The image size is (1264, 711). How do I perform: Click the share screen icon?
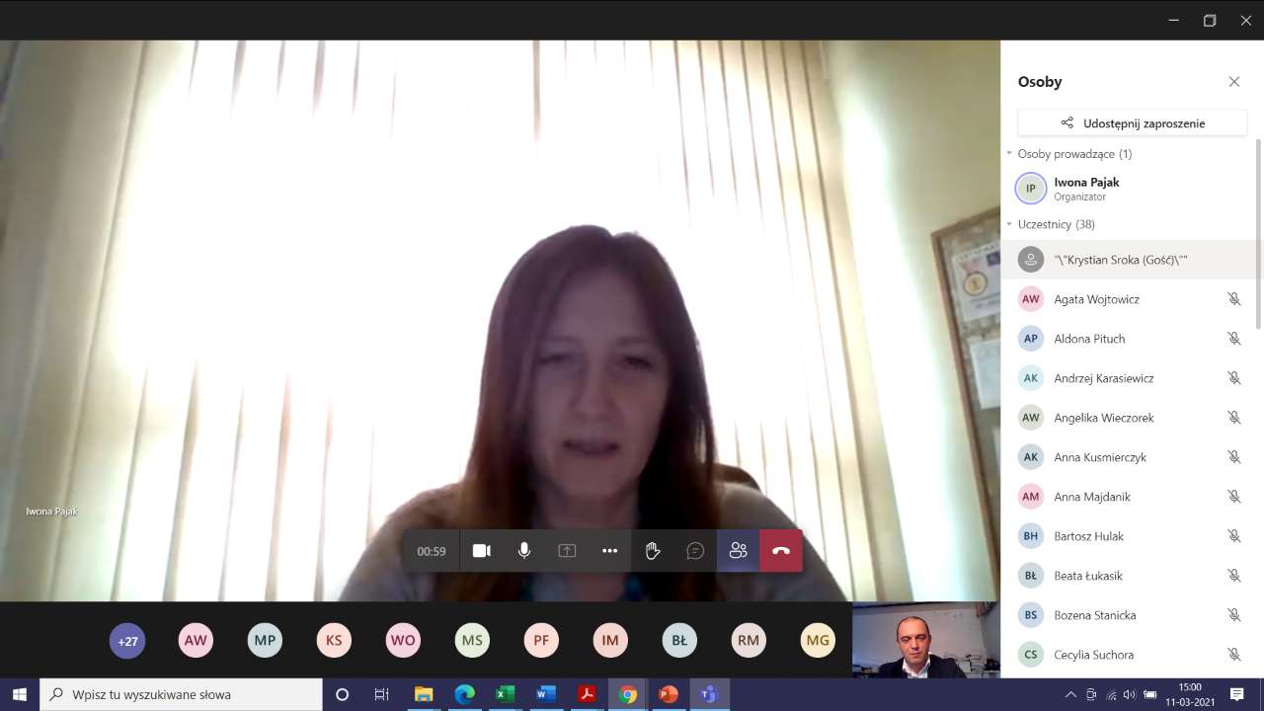click(x=567, y=551)
